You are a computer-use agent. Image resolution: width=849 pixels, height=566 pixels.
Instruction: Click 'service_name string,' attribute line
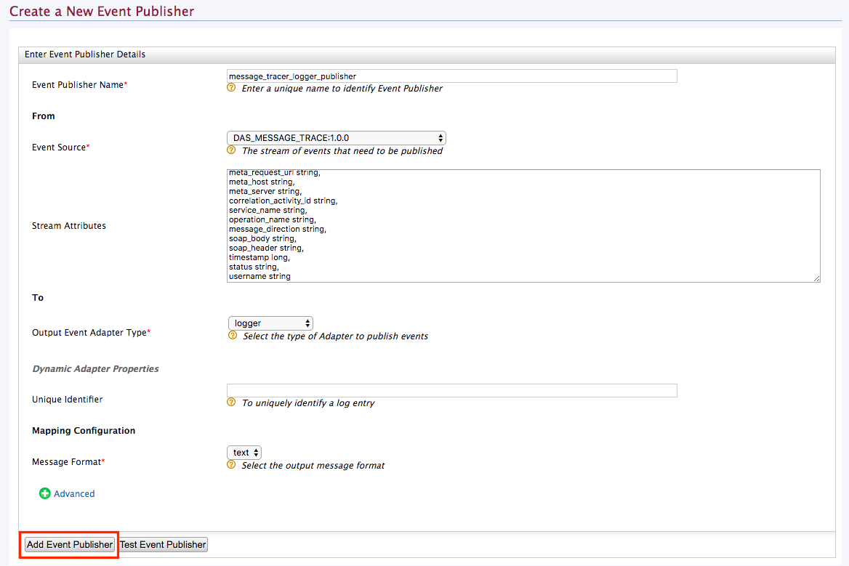268,210
